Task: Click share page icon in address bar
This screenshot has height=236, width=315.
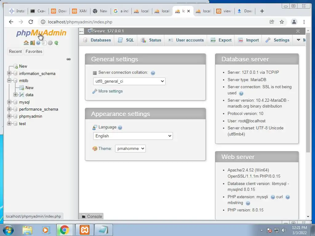Action: 272,22
